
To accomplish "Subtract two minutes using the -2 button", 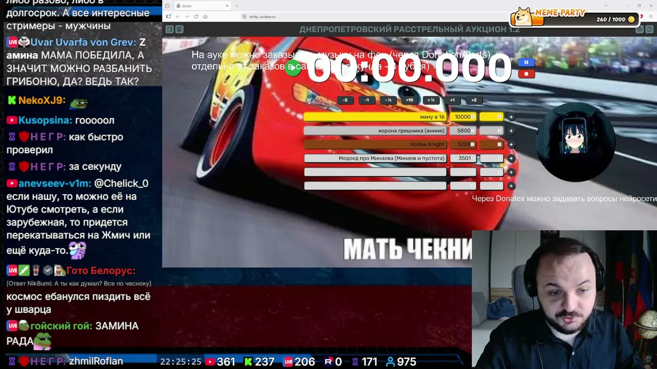I will pos(345,100).
